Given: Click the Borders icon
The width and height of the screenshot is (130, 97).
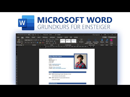Looking at the screenshot, I should pyautogui.click(x=50, y=43).
